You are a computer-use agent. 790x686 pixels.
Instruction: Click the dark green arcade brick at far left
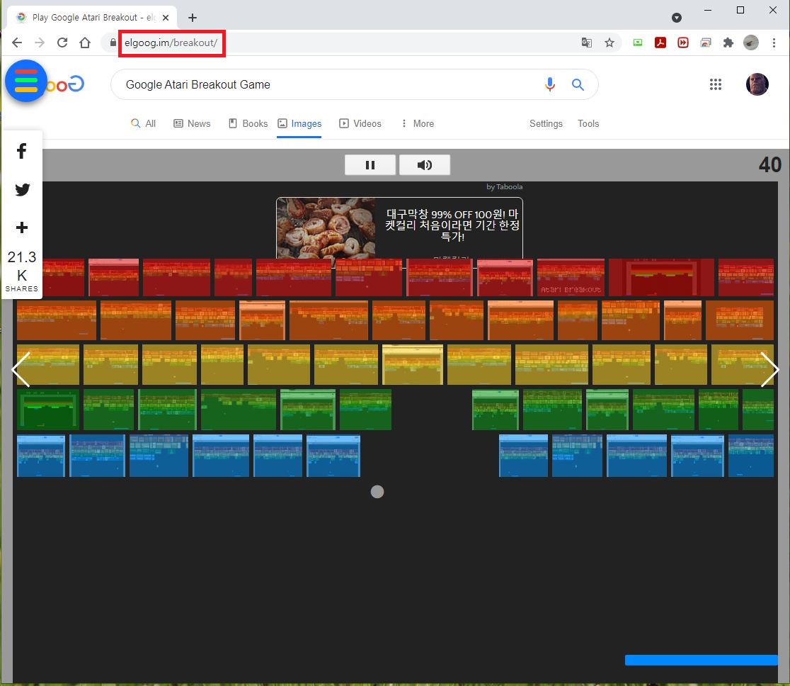(48, 409)
